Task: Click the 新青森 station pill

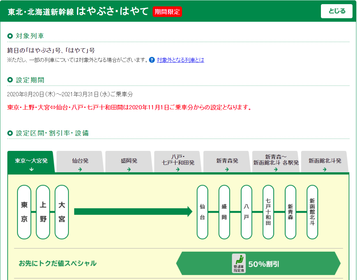Action: point(290,212)
